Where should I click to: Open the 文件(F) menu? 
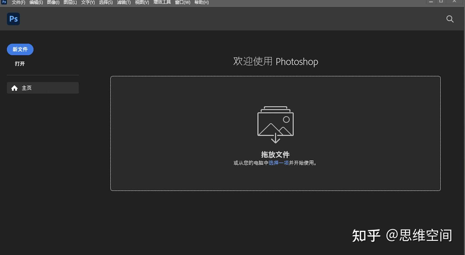coord(18,2)
